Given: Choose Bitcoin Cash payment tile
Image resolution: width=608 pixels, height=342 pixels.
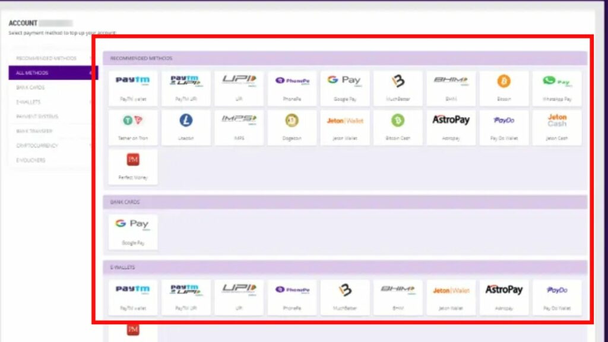Looking at the screenshot, I should 398,128.
